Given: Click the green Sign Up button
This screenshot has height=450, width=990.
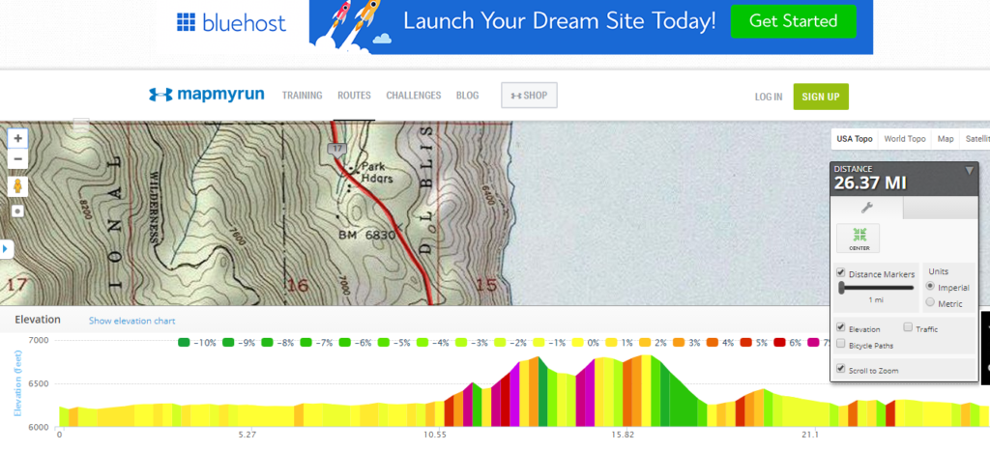Looking at the screenshot, I should tap(821, 97).
